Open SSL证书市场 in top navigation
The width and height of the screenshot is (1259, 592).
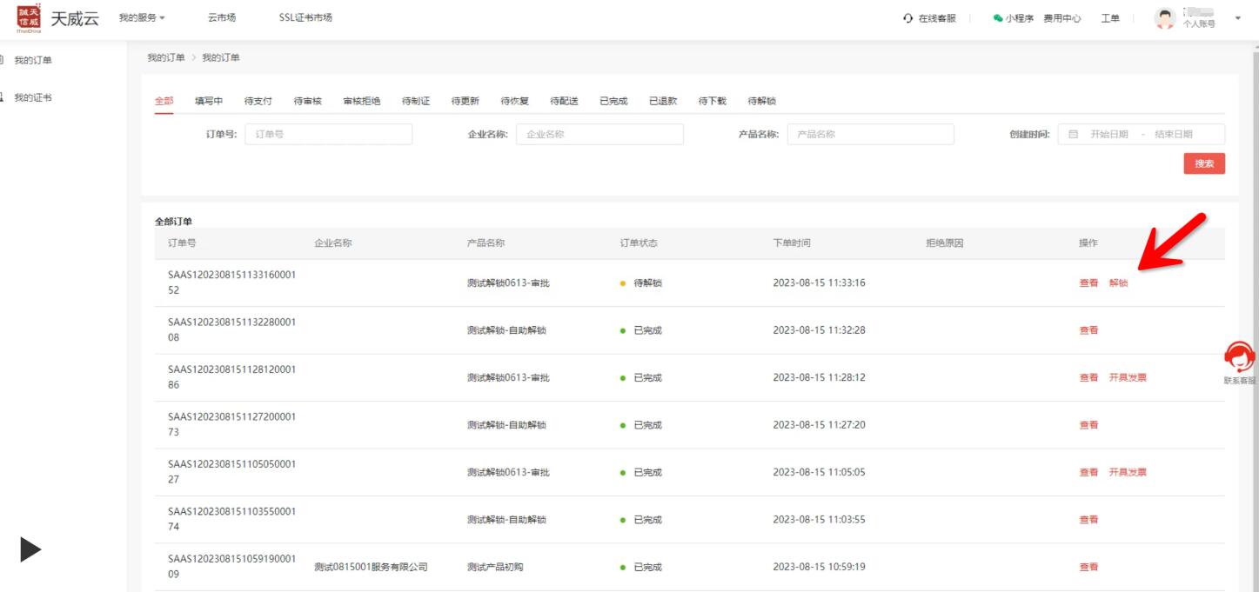pos(305,18)
